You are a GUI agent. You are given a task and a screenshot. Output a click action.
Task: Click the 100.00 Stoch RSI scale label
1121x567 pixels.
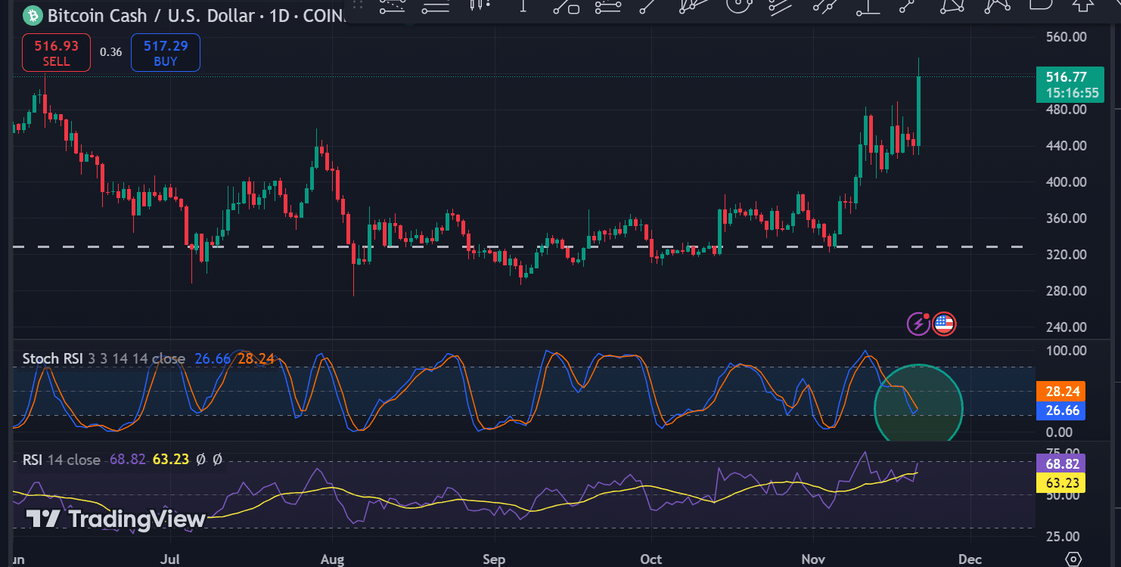(x=1067, y=351)
